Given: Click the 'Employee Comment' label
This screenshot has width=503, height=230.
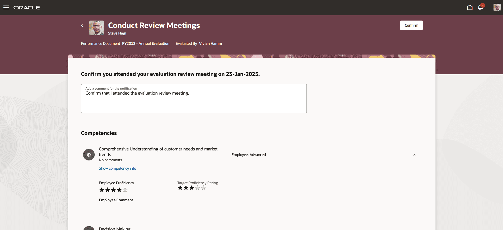Looking at the screenshot, I should (116, 200).
